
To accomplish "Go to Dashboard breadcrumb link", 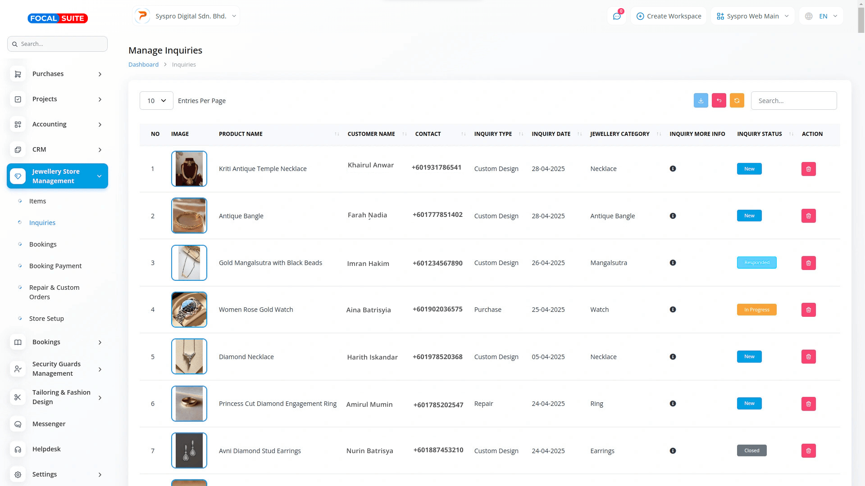I will [x=143, y=64].
